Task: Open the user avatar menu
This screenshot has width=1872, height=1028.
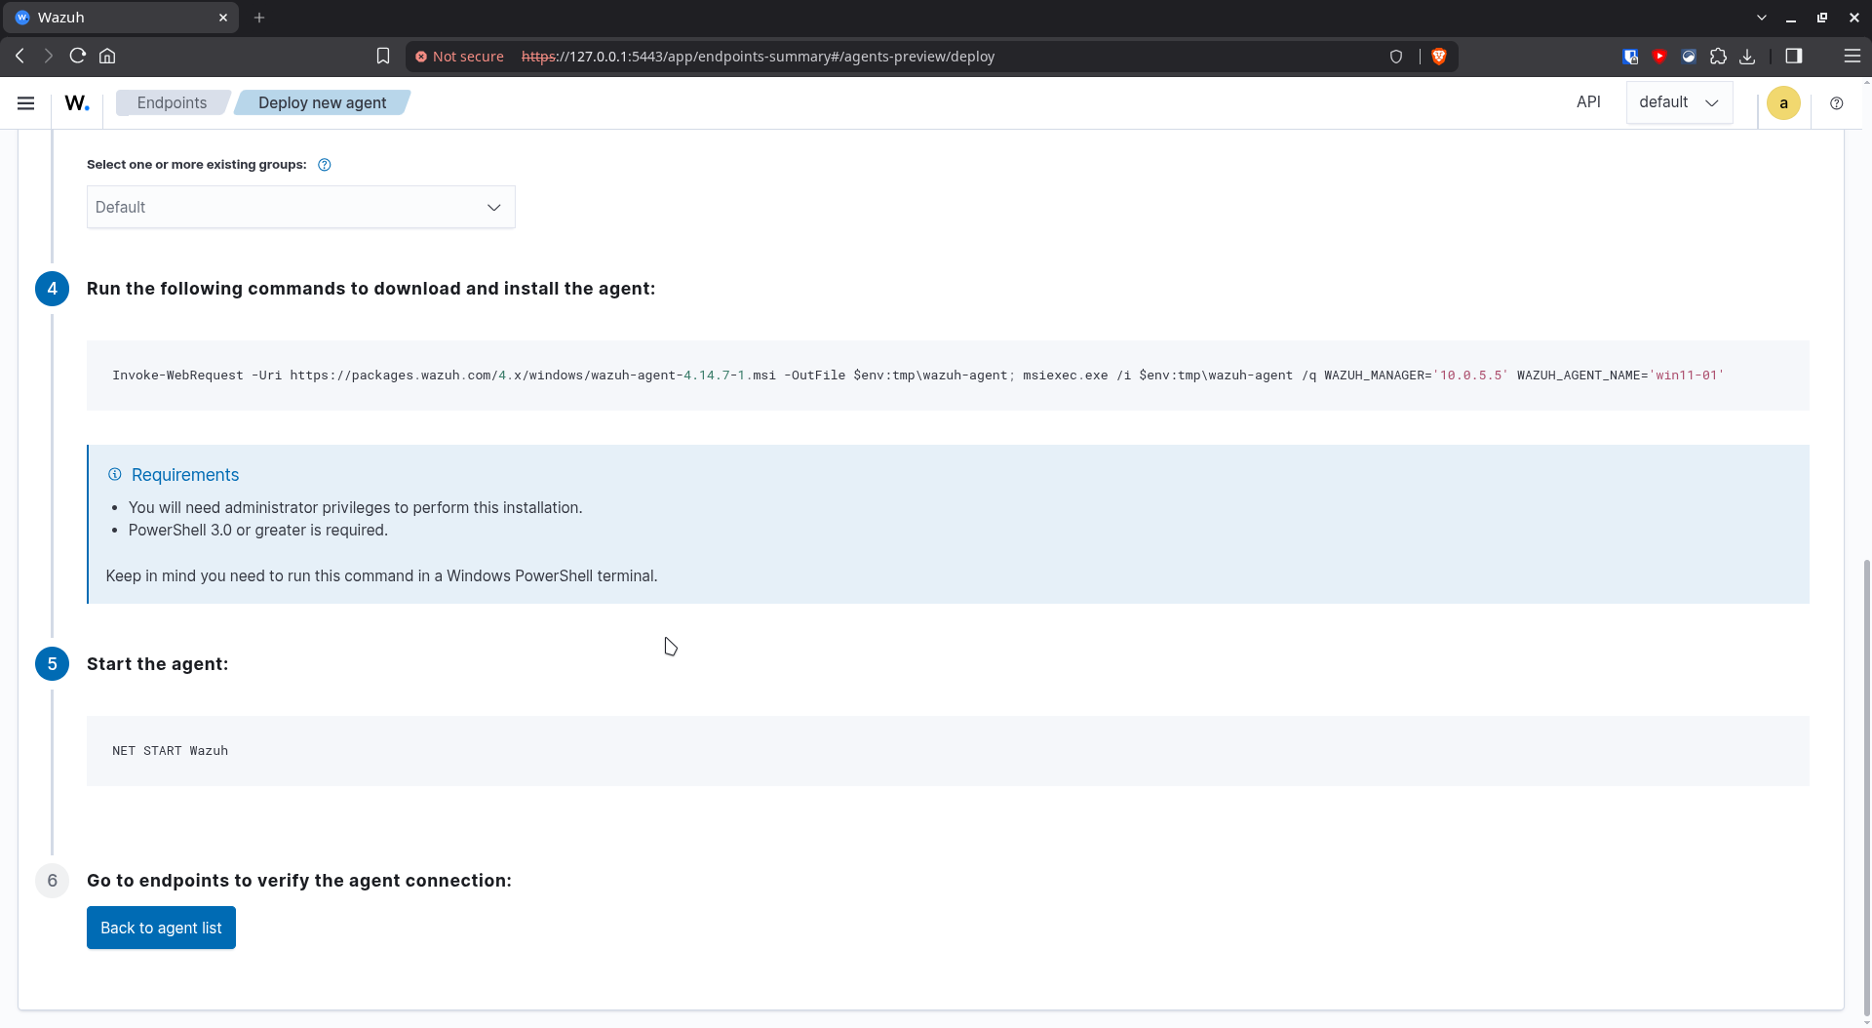Action: (1783, 103)
